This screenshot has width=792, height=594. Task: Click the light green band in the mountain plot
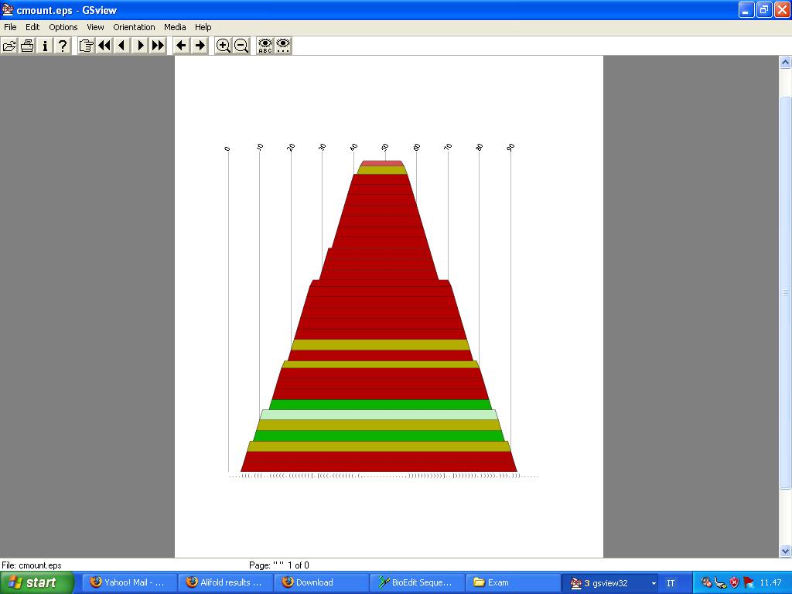click(x=379, y=415)
